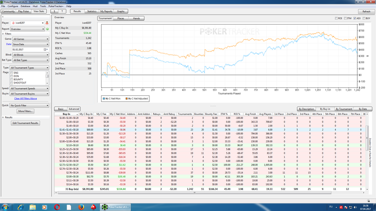
Task: Expand the Speed tournament speeds dropdown
Action: (x=29, y=88)
